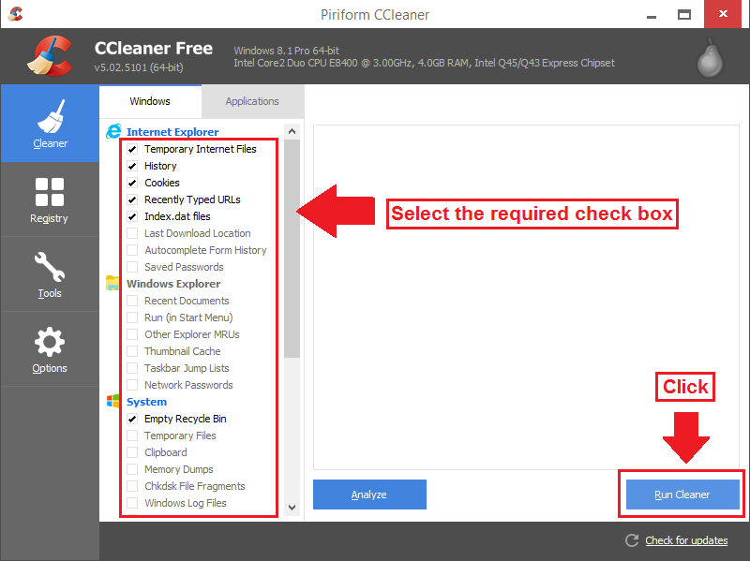Click the refresh icon beside Check for updates
The height and width of the screenshot is (561, 750).
point(632,540)
